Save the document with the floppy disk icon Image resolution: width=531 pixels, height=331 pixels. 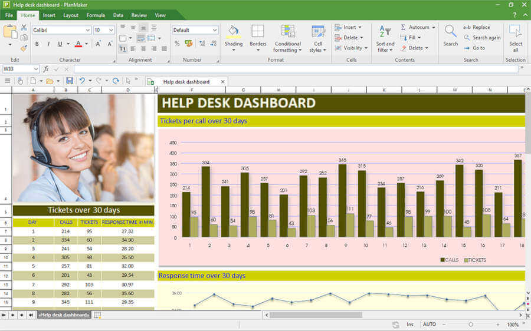pyautogui.click(x=70, y=81)
